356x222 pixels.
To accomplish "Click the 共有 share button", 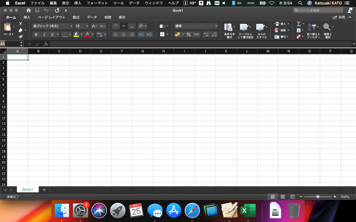I will point(339,17).
